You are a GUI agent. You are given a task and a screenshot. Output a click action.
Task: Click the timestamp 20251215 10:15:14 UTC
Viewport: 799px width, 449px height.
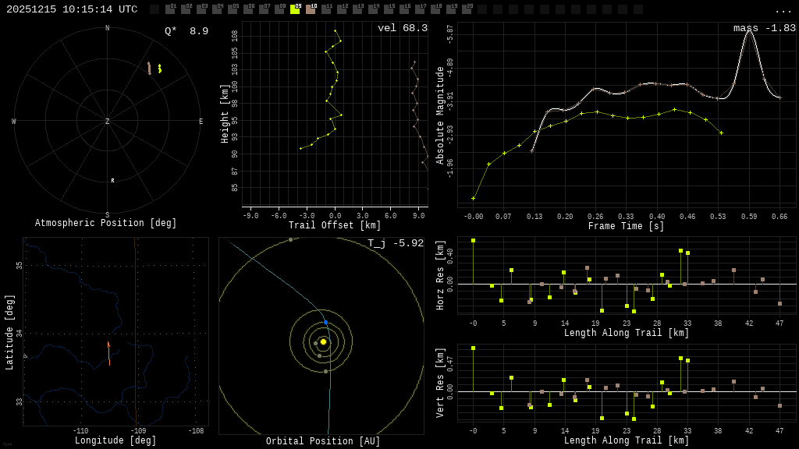click(x=72, y=9)
